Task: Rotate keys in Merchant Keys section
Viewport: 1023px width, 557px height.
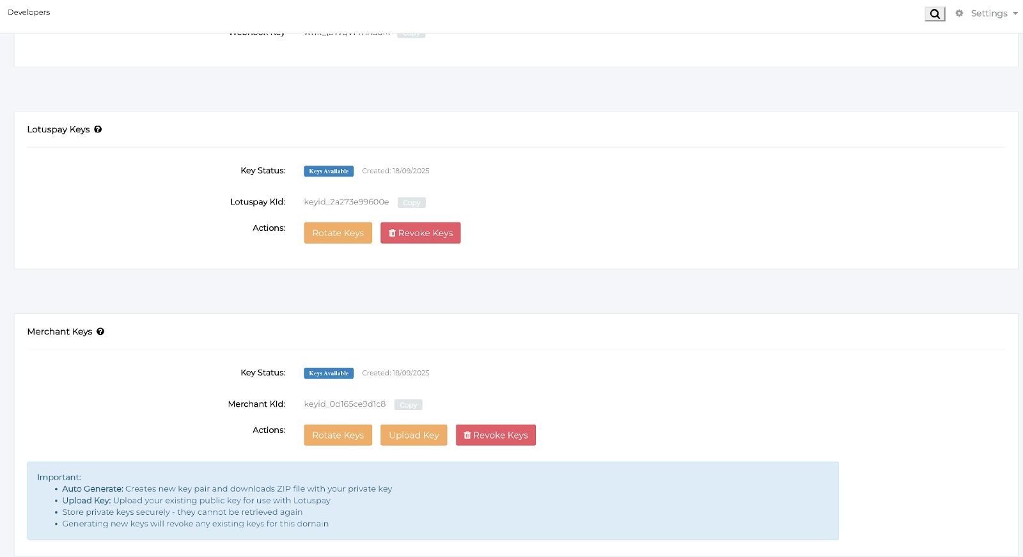Action: tap(338, 435)
